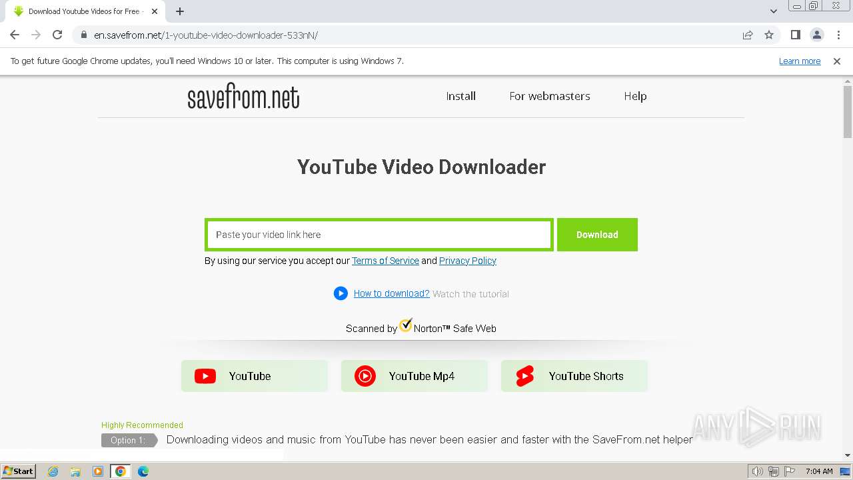Expand the tab search chevron
The width and height of the screenshot is (853, 480).
click(773, 11)
